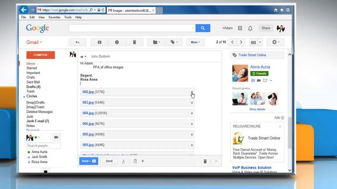The height and width of the screenshot is (189, 337).
Task: Attach files using the clipboard icon
Action: pos(135,161)
